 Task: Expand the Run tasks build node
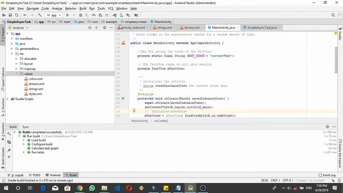[24, 152]
